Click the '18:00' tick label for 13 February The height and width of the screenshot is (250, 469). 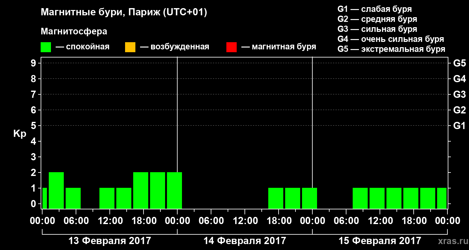click(x=144, y=221)
